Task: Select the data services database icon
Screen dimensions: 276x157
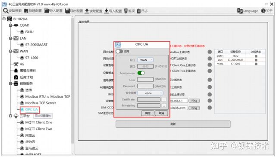Action: (x=16, y=83)
